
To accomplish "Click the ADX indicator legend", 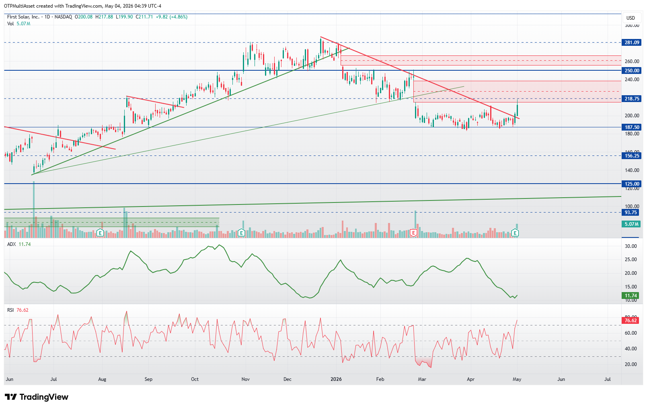I will pos(19,244).
